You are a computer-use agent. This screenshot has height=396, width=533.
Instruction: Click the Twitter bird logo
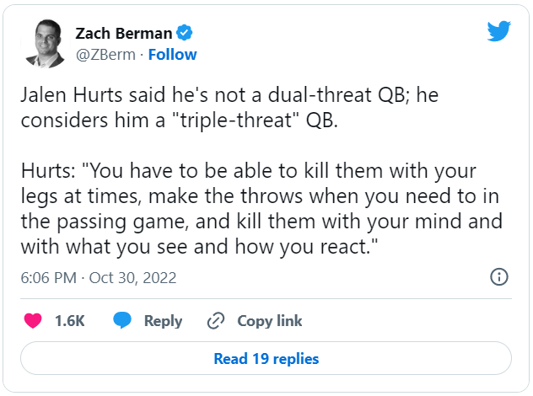(x=499, y=31)
